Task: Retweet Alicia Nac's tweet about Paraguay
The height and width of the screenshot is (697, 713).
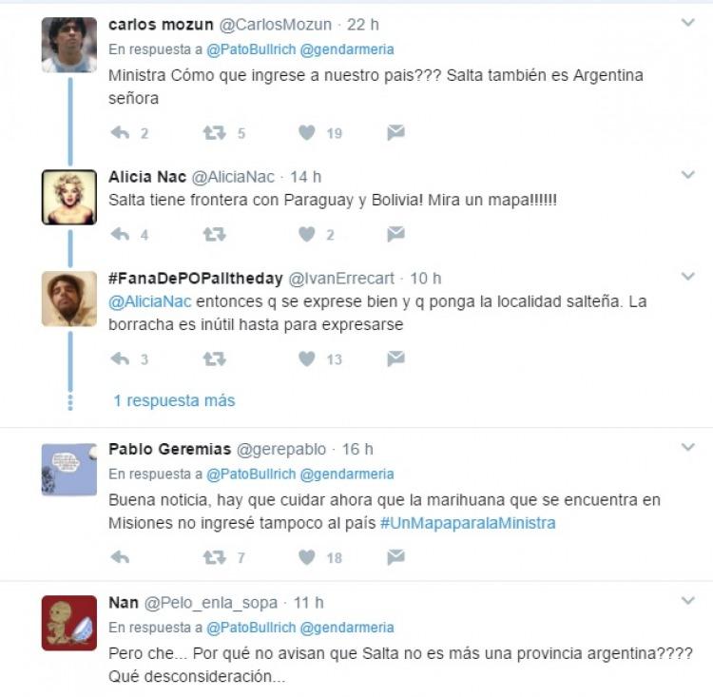Action: pos(214,234)
